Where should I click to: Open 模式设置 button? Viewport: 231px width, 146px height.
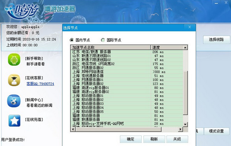pyautogui.click(x=216, y=131)
